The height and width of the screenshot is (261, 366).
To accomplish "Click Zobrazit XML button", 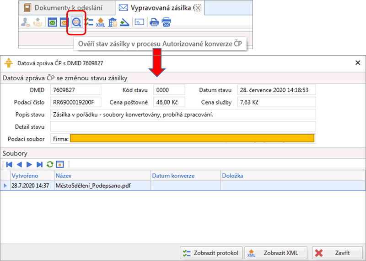I will click(275, 253).
